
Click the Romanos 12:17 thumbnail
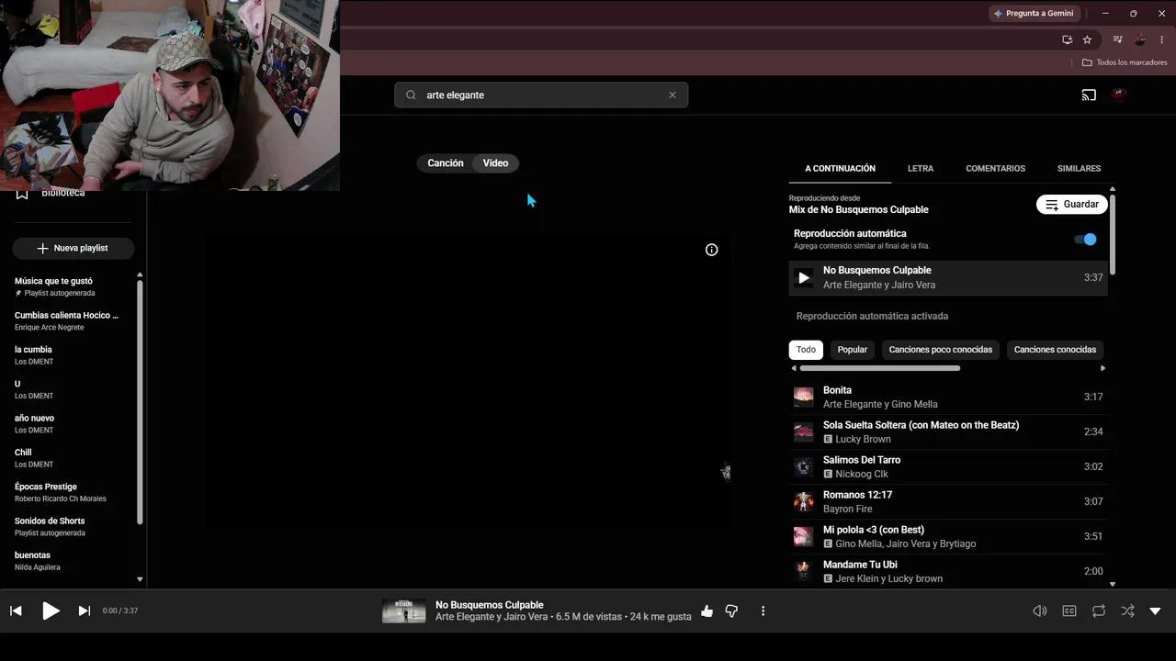coord(804,501)
